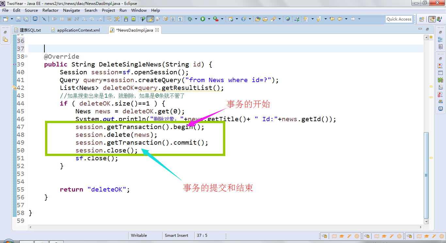This screenshot has width=446, height=243.
Task: Click the Back navigation arrow
Action: tap(340, 19)
